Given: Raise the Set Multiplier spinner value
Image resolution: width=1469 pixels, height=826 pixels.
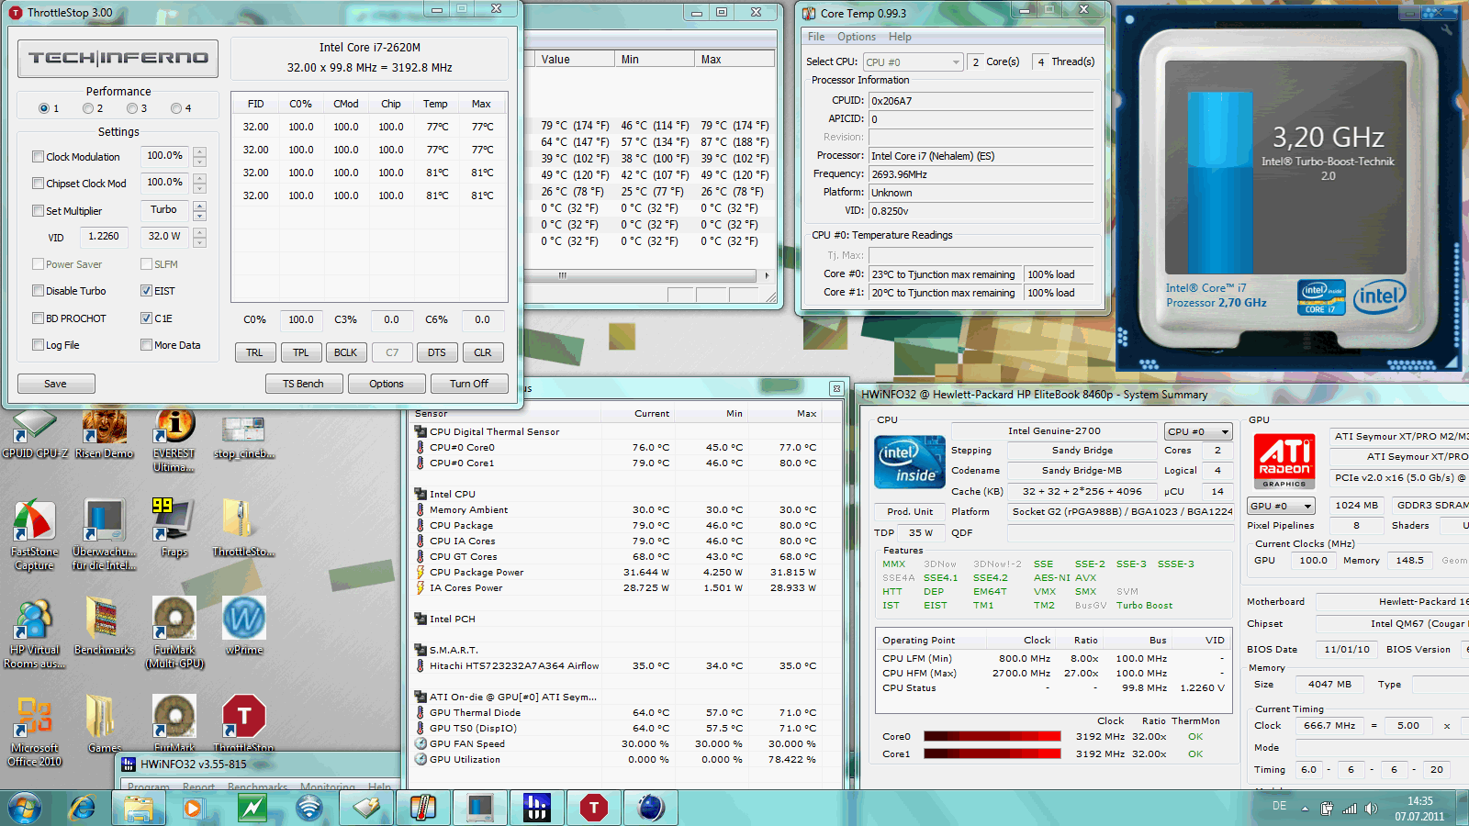Looking at the screenshot, I should click(199, 206).
